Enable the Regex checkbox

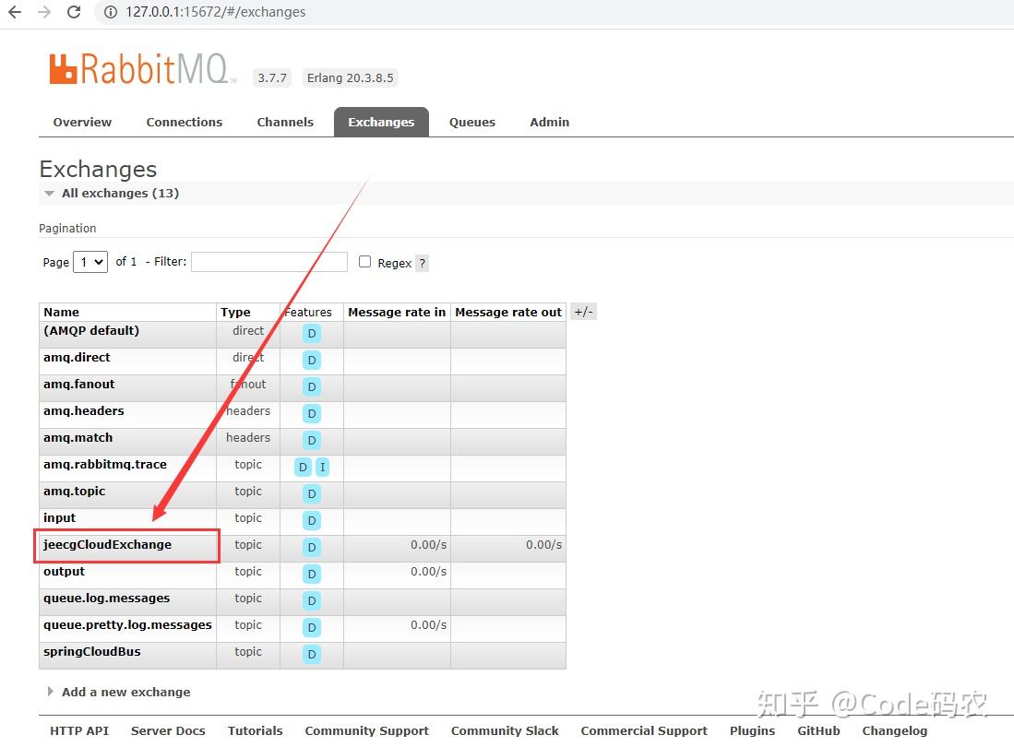(364, 261)
